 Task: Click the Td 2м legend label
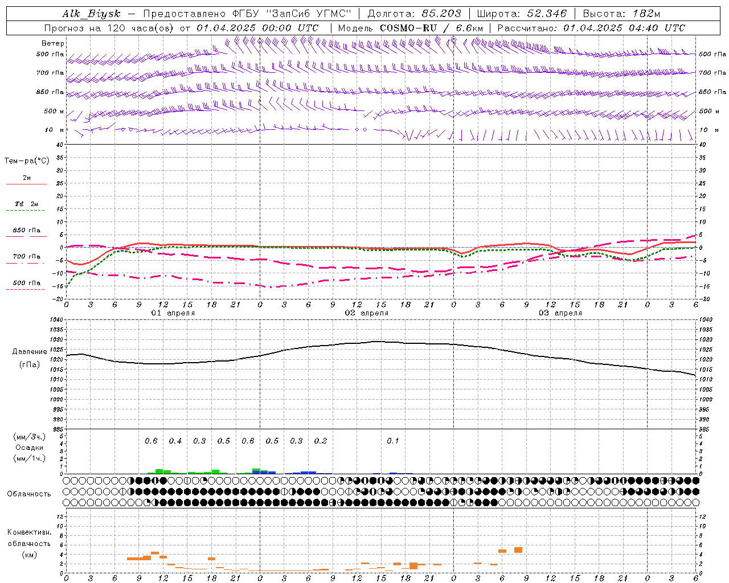click(x=26, y=204)
